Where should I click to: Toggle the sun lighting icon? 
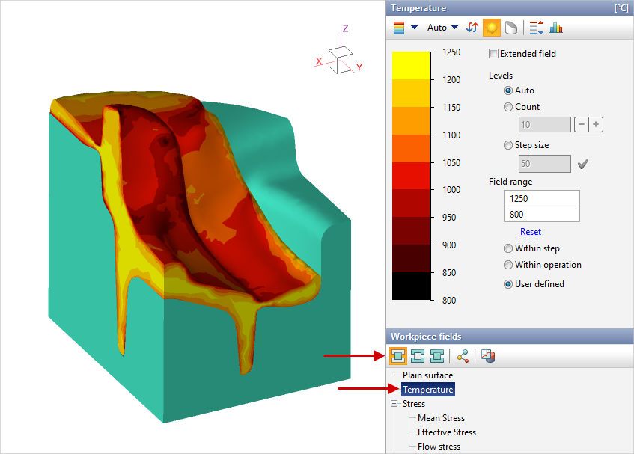click(491, 28)
